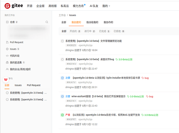Click openkylin/qa repo link under #IKB0Z0

click(85, 45)
